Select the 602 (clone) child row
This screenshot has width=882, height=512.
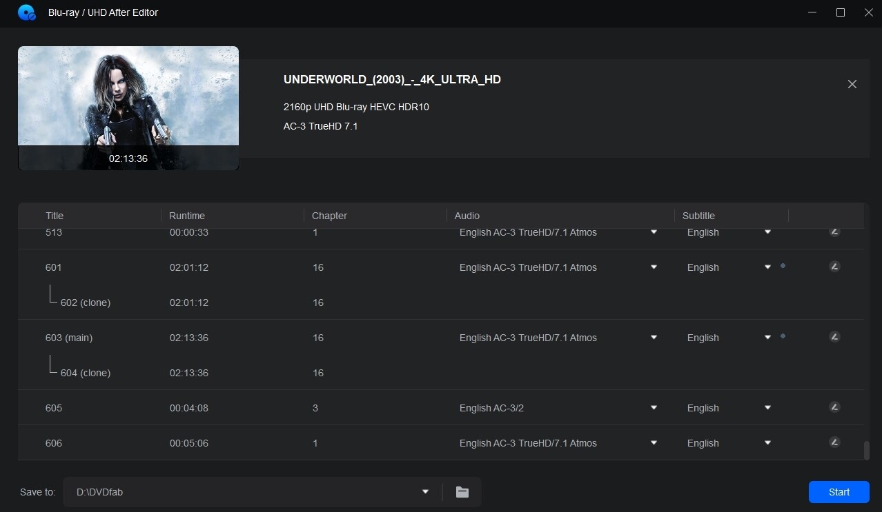pyautogui.click(x=441, y=303)
